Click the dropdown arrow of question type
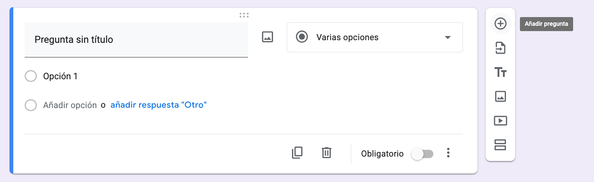Screen dimensions: 594x182 pyautogui.click(x=447, y=37)
